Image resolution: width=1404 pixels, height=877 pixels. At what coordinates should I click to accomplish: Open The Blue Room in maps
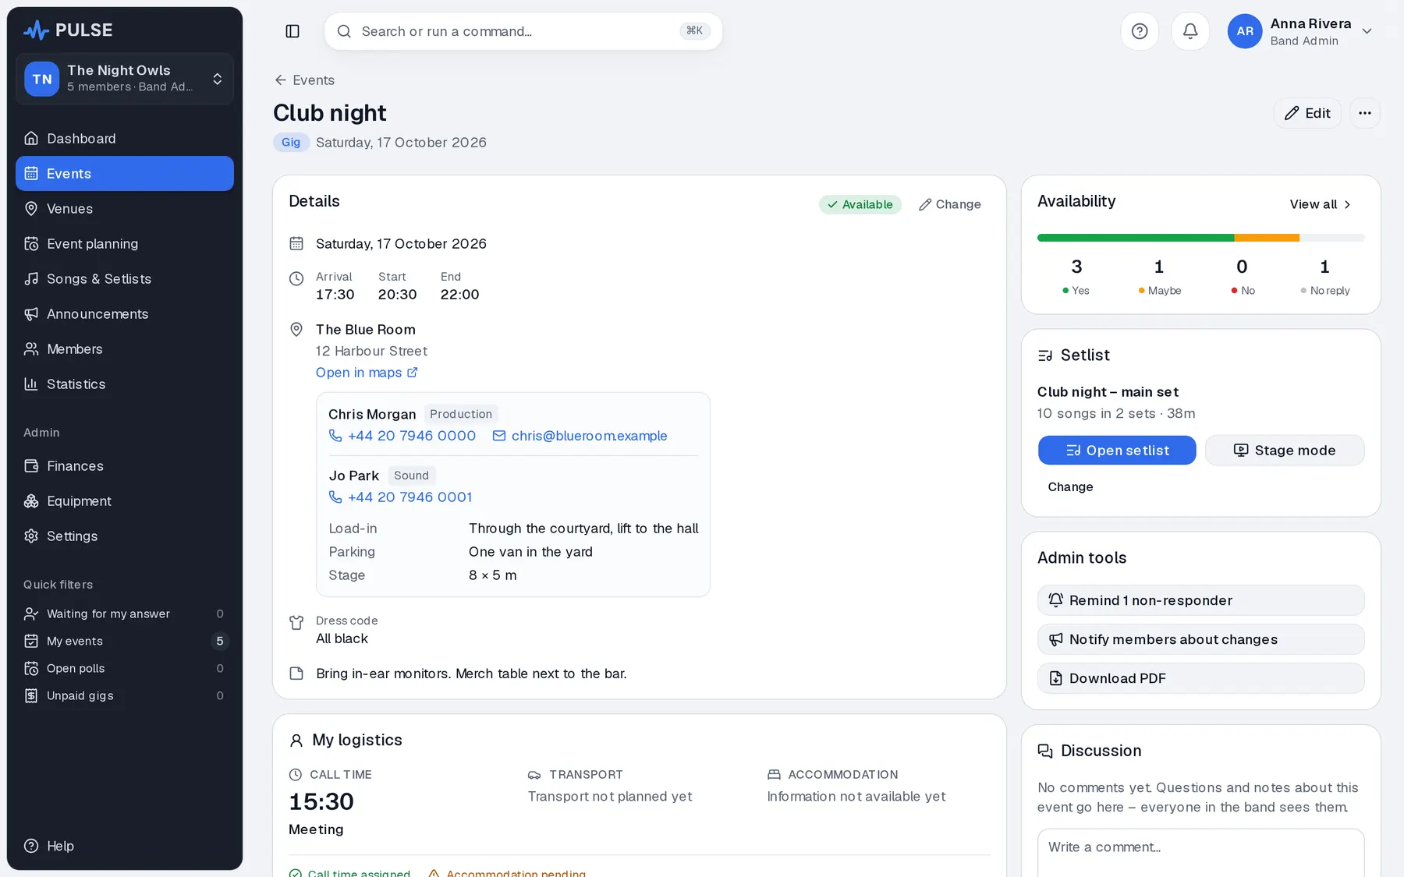coord(367,373)
